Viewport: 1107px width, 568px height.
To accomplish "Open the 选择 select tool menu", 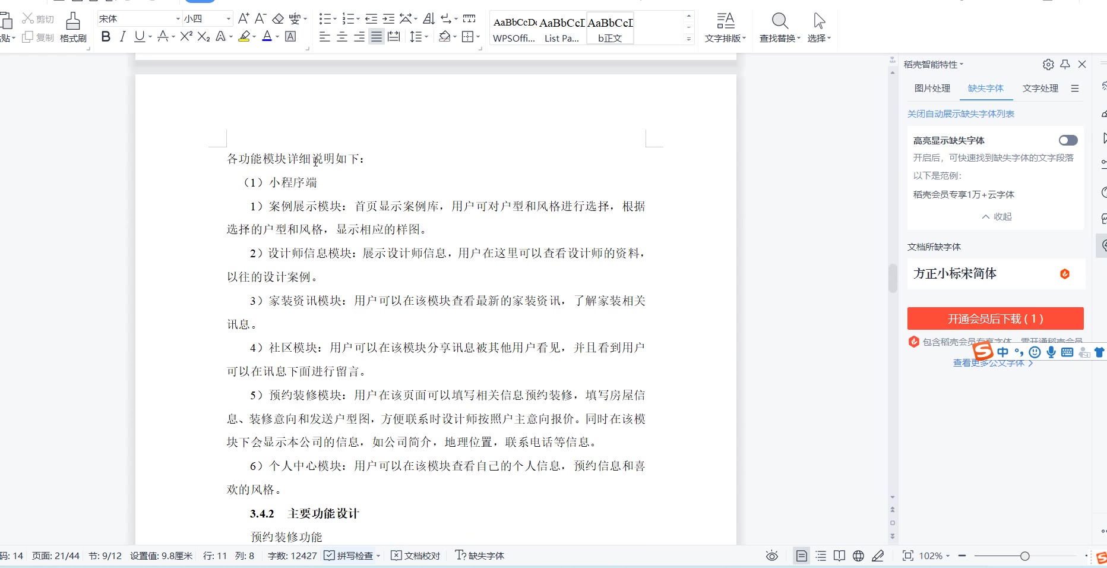I will pos(819,28).
